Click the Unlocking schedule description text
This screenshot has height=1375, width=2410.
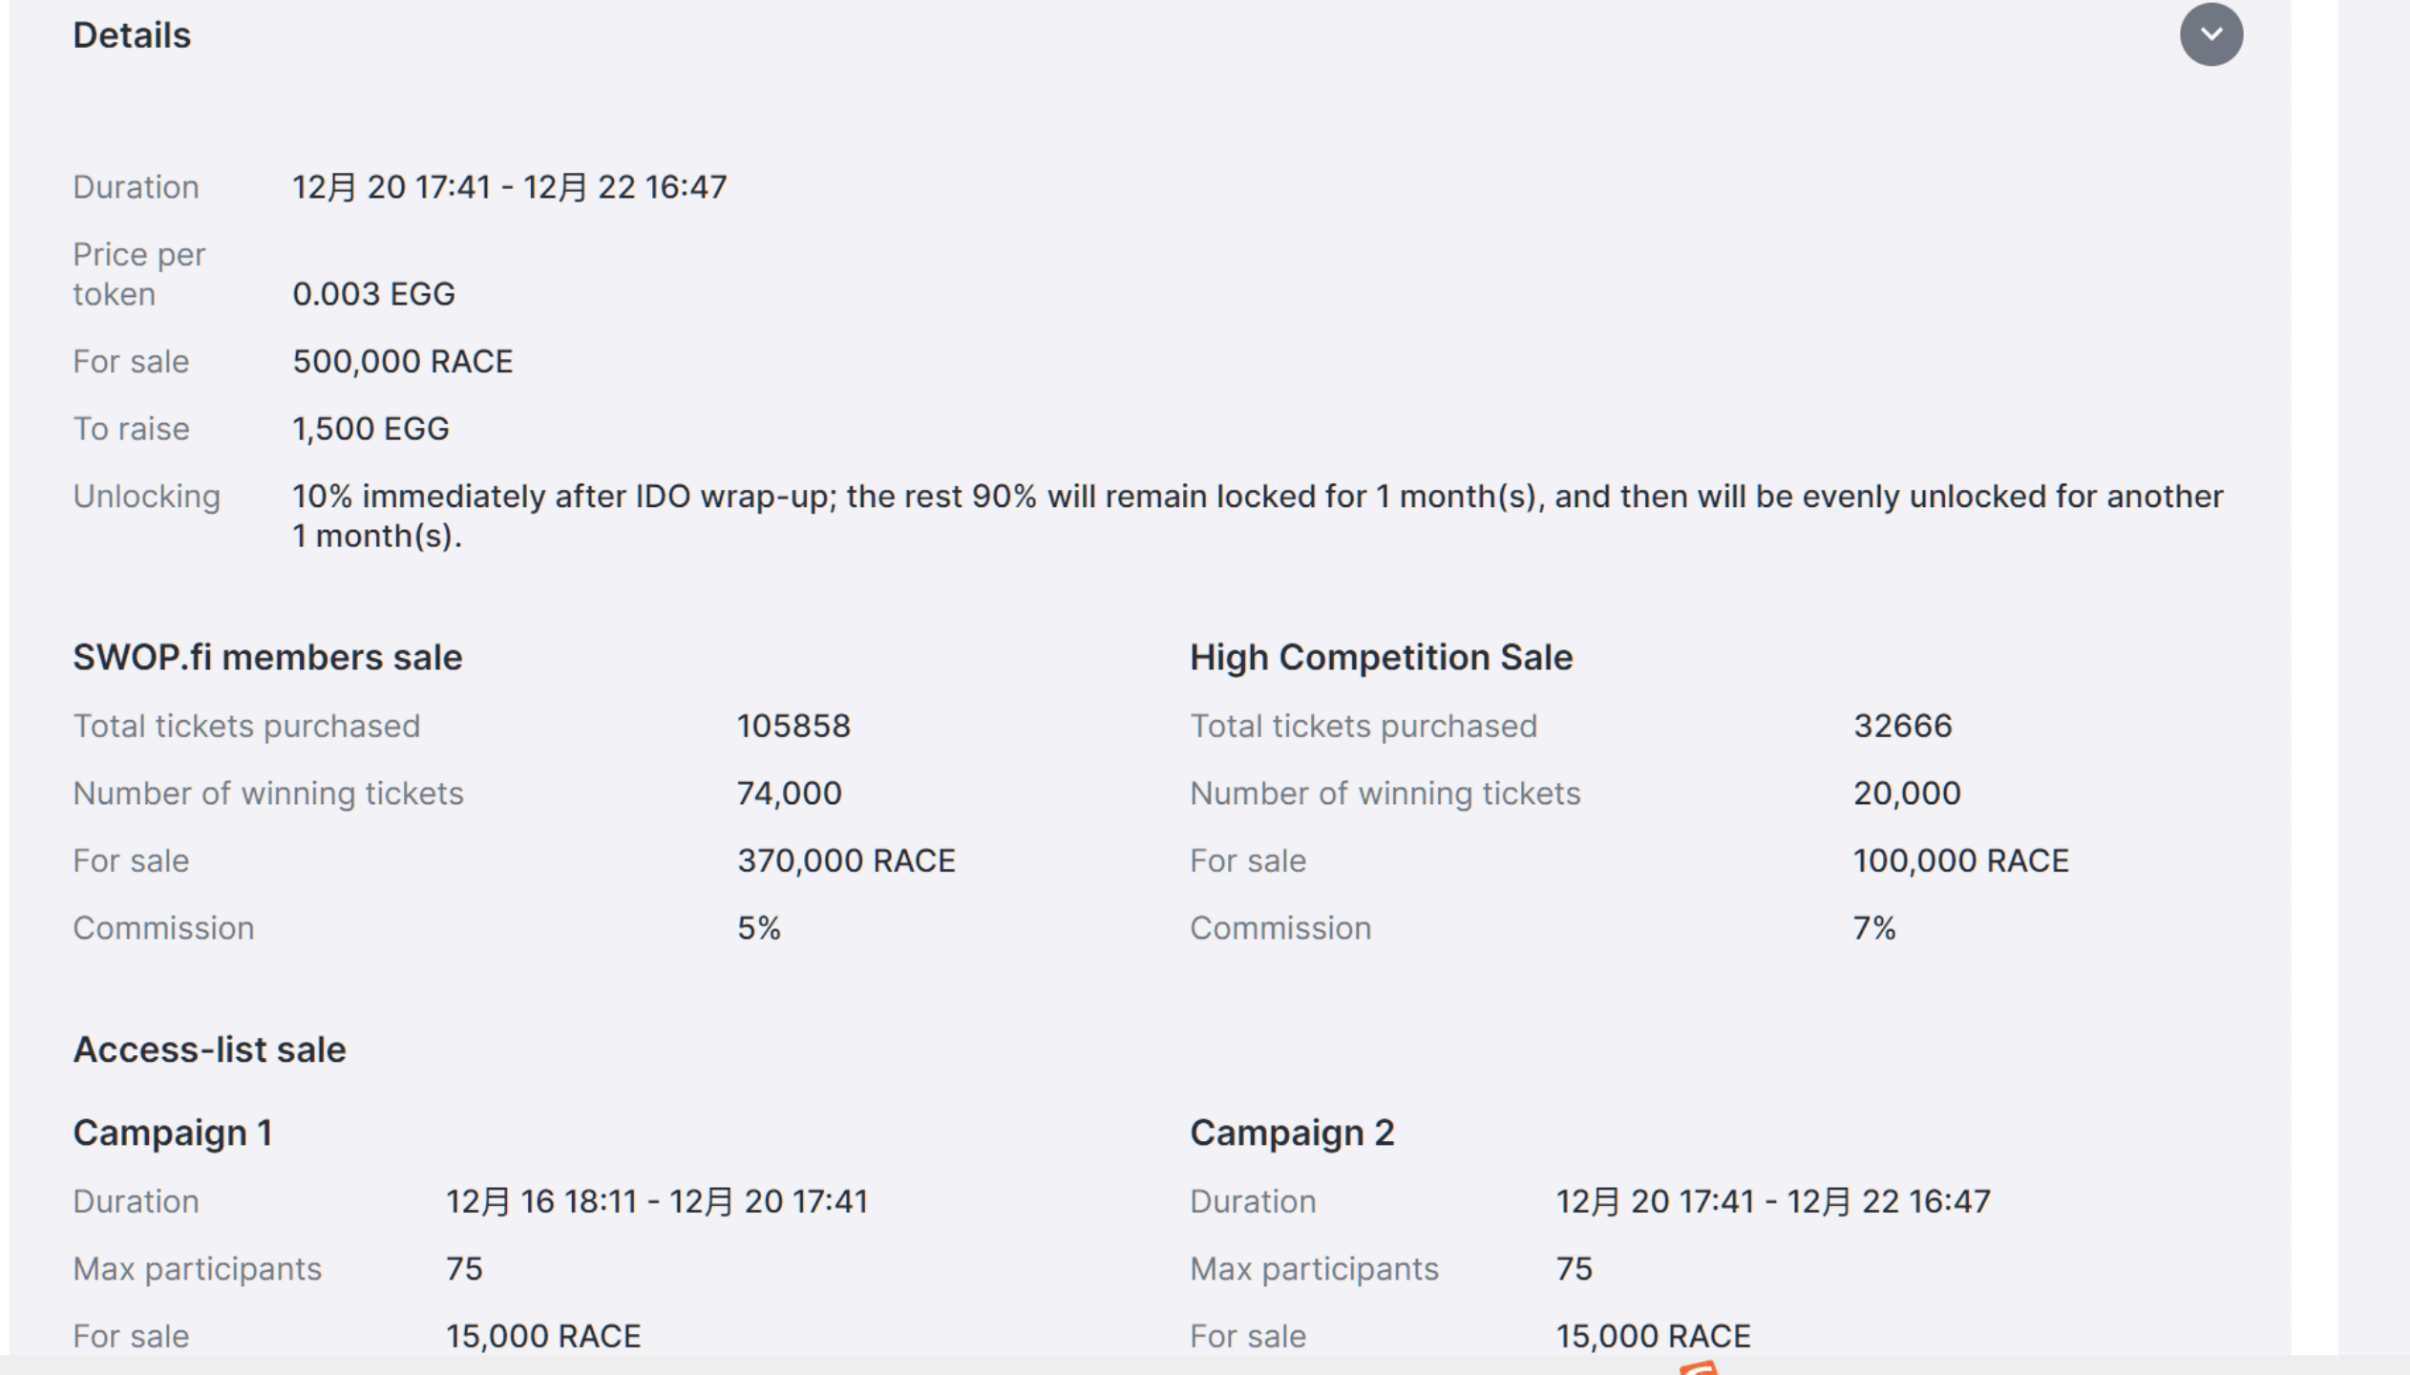[x=1257, y=516]
